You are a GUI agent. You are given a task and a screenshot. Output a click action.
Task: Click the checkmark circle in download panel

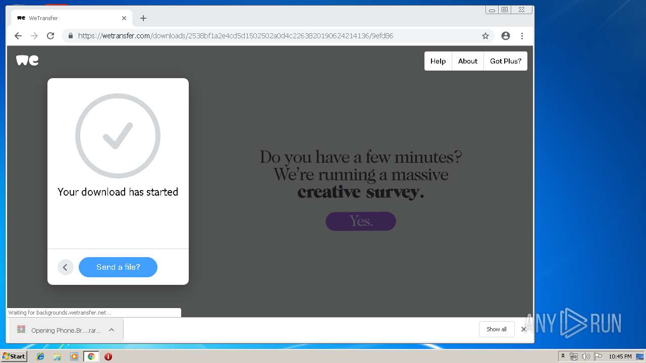point(118,136)
